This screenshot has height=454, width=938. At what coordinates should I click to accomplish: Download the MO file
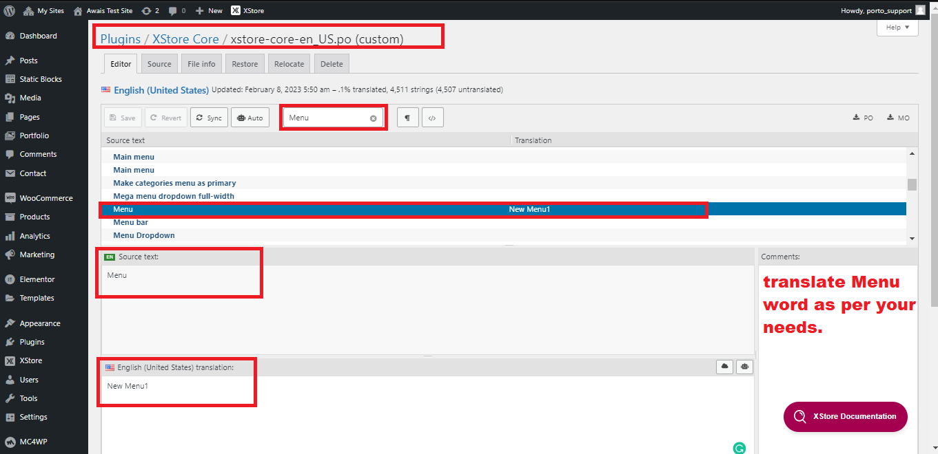pyautogui.click(x=898, y=118)
